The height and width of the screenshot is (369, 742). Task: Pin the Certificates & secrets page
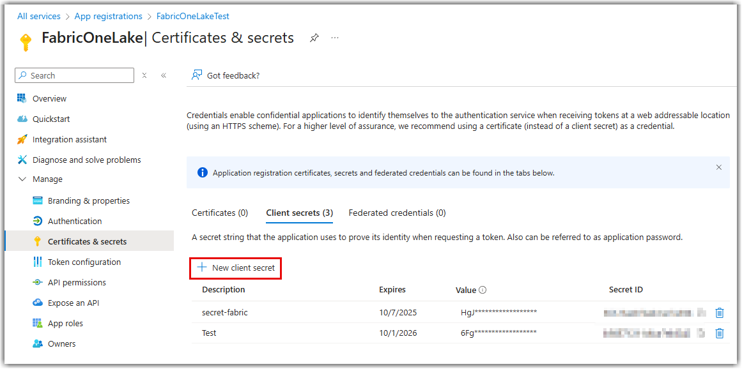(x=314, y=38)
